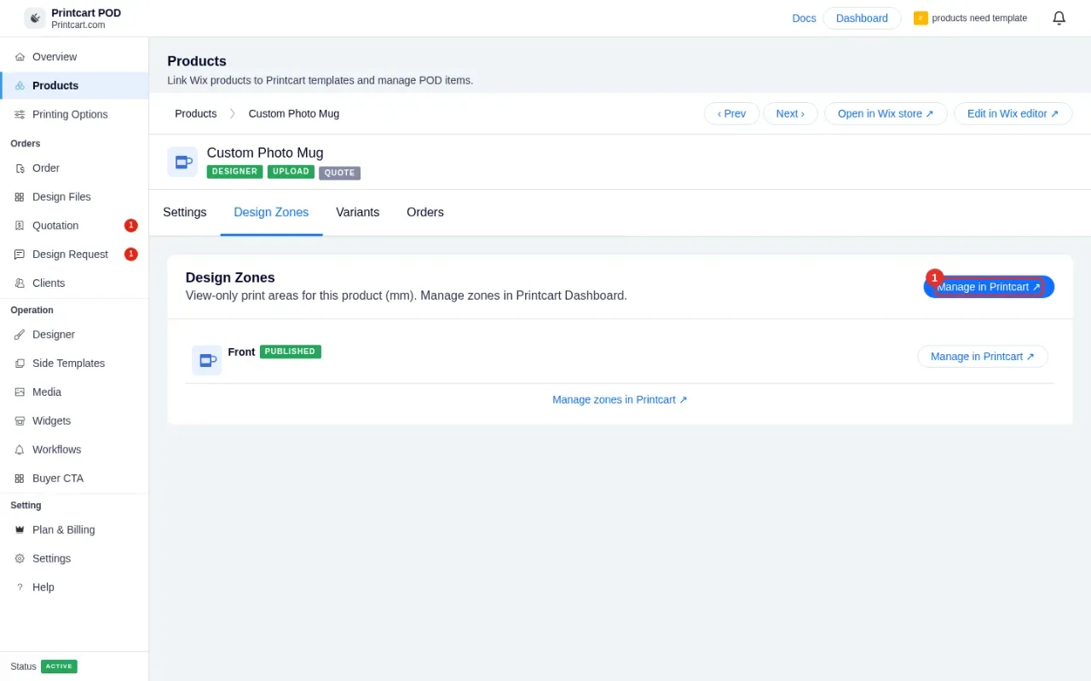The height and width of the screenshot is (681, 1091).
Task: Click Open in Wix store button
Action: click(x=886, y=114)
